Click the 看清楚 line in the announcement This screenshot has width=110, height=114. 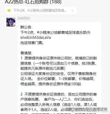(26, 53)
